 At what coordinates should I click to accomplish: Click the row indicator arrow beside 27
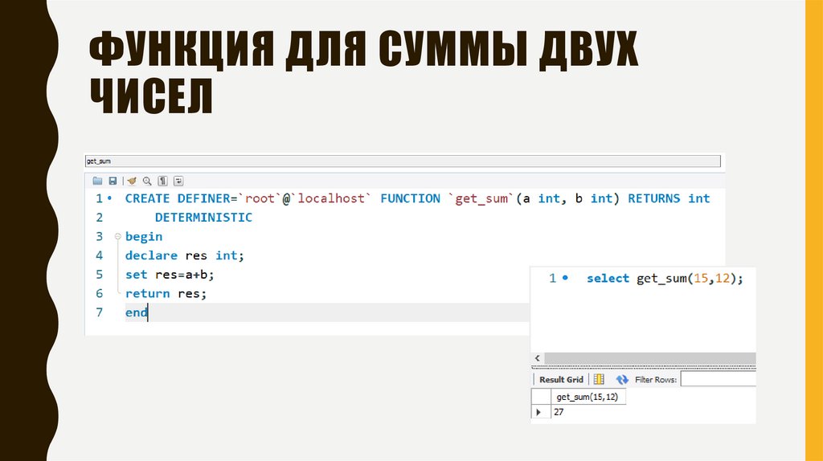(538, 412)
